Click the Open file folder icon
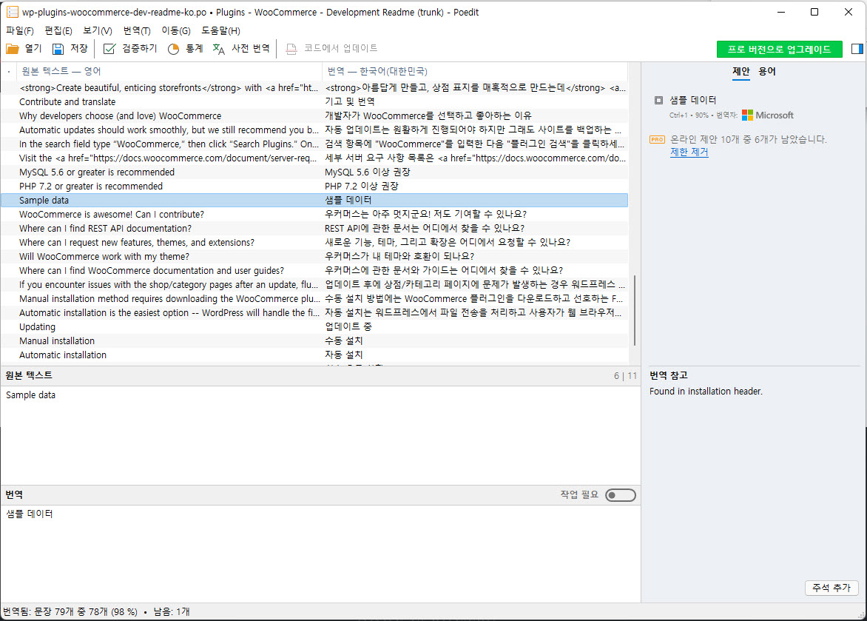The width and height of the screenshot is (867, 621). [x=14, y=48]
